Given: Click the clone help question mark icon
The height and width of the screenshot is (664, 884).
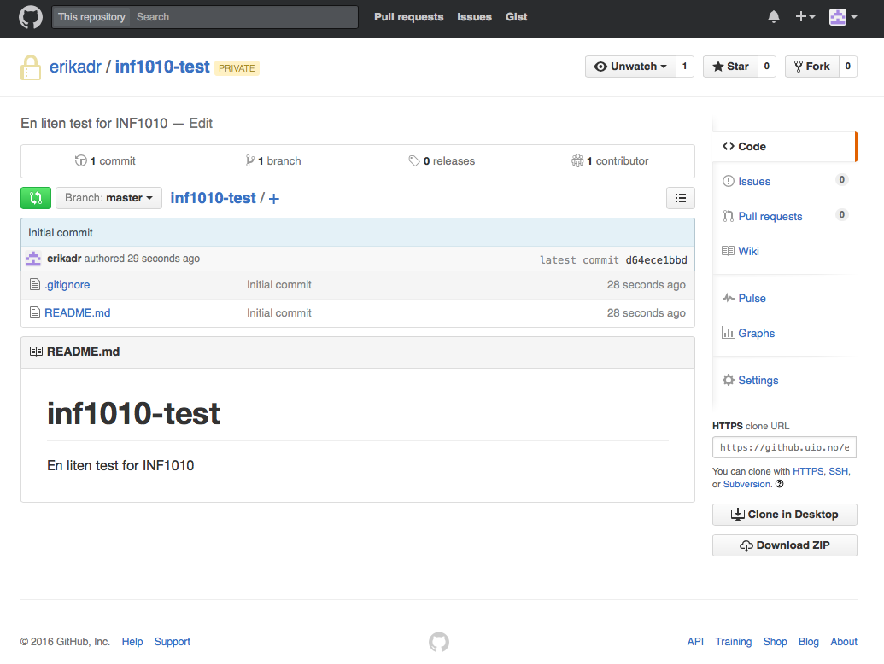Looking at the screenshot, I should (779, 484).
